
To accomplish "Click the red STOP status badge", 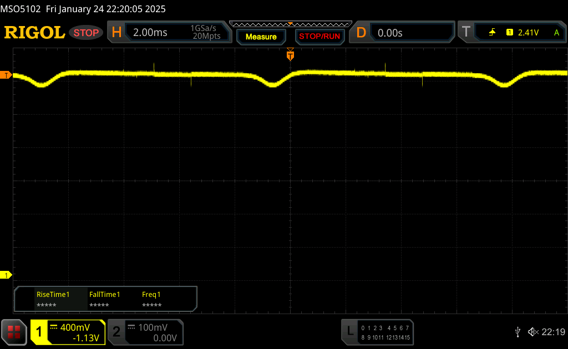I will point(86,33).
